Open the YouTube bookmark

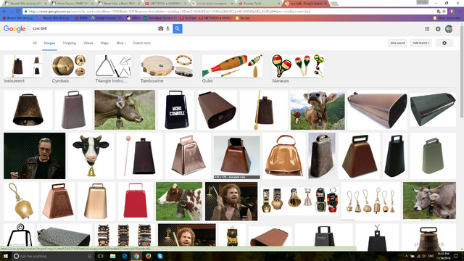188,18
